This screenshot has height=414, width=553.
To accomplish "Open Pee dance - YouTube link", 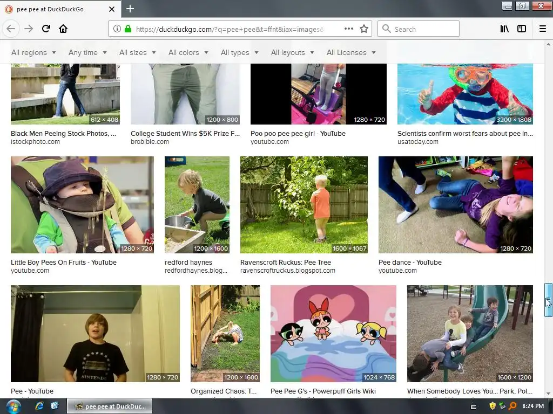I will click(410, 263).
